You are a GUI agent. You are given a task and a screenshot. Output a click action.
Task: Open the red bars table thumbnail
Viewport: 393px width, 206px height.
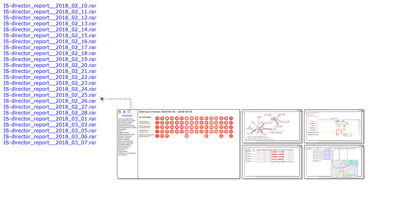coord(271,161)
